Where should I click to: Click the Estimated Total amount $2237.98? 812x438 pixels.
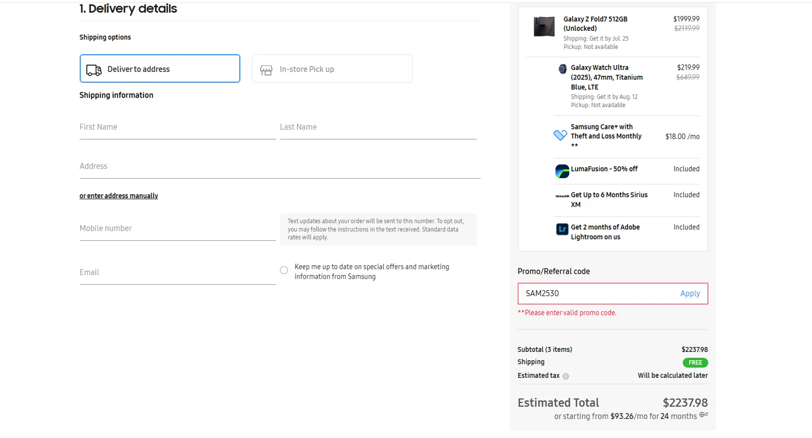pyautogui.click(x=685, y=403)
